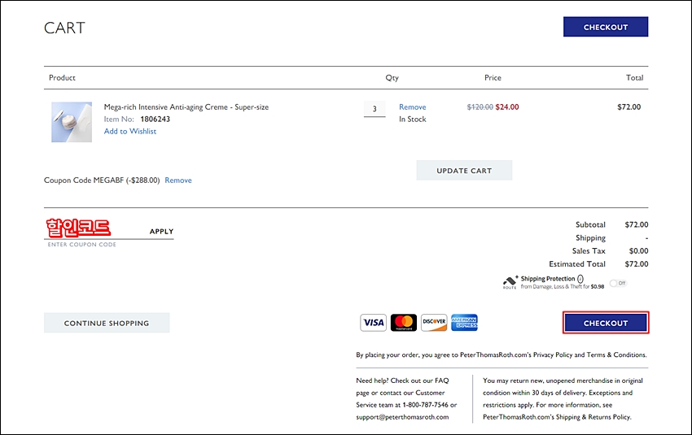The image size is (692, 435).
Task: Click the Update Cart button
Action: pyautogui.click(x=464, y=171)
